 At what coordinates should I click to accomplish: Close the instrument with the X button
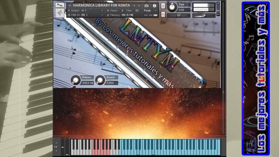(x=218, y=3)
